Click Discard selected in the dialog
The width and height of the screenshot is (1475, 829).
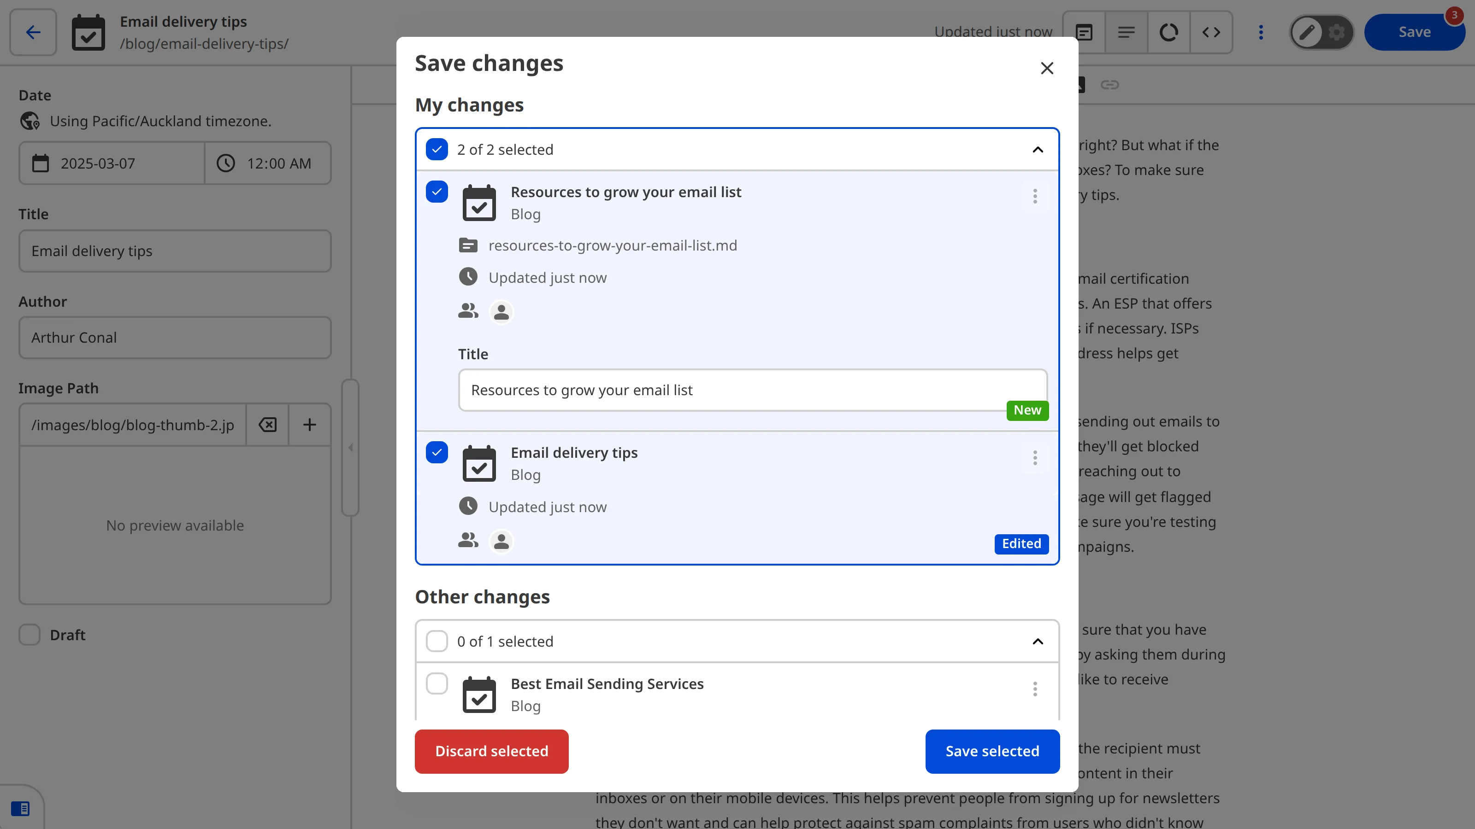(x=491, y=751)
